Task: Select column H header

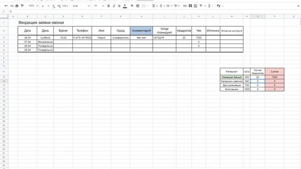Action: coord(141,16)
